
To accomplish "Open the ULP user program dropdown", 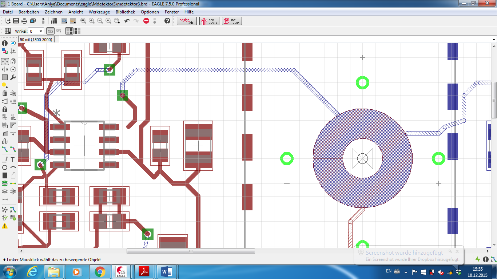I will point(73,21).
